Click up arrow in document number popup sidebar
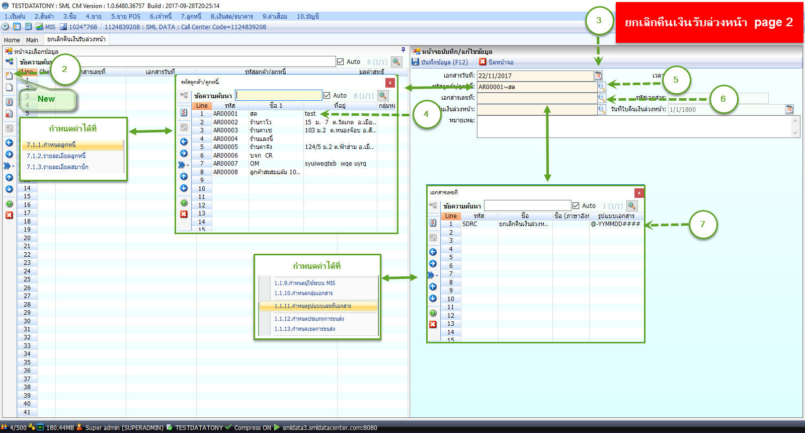This screenshot has width=805, height=433. [433, 286]
